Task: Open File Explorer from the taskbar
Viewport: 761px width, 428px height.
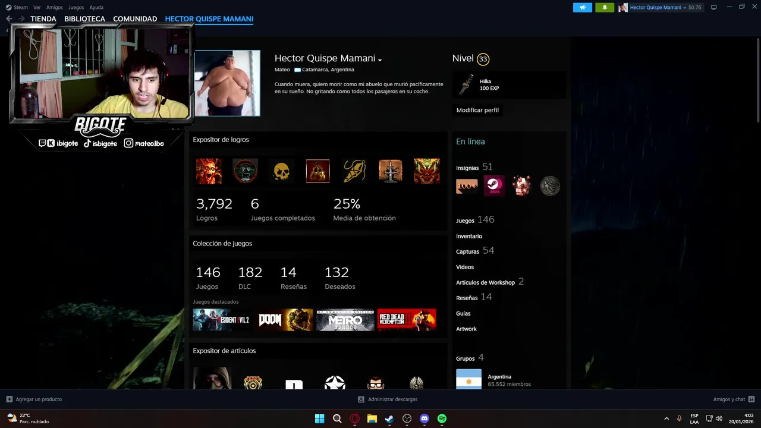Action: tap(372, 418)
